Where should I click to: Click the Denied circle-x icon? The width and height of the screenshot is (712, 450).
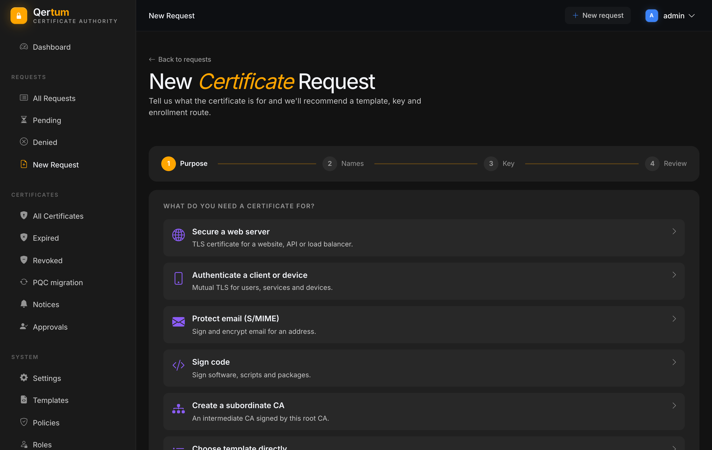[x=24, y=142]
